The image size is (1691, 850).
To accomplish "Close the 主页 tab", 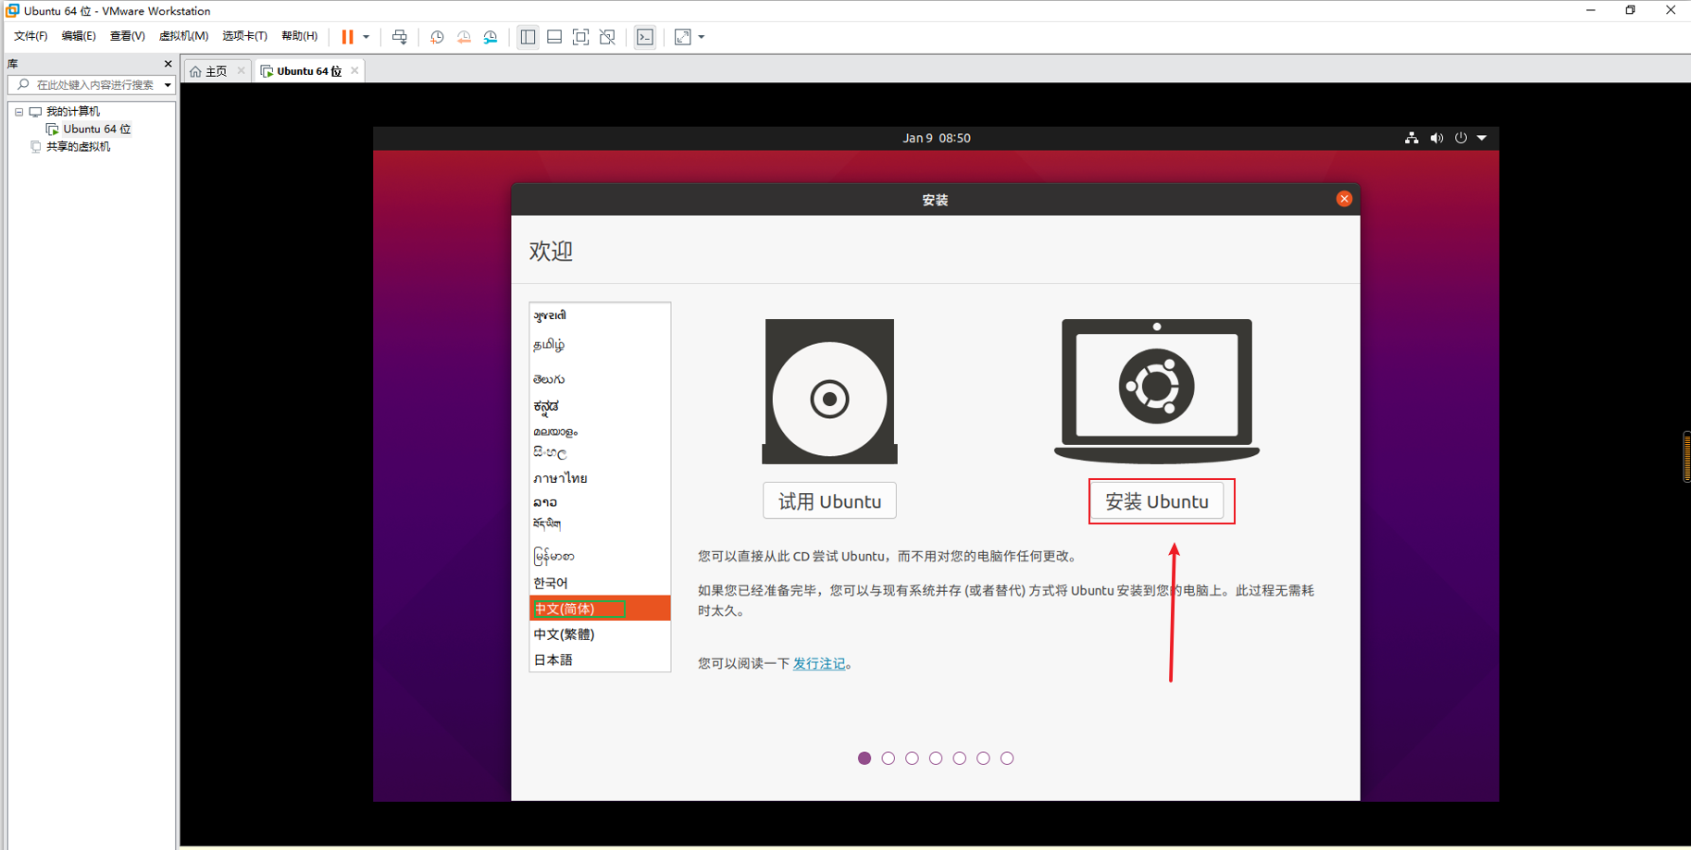I will click(241, 70).
